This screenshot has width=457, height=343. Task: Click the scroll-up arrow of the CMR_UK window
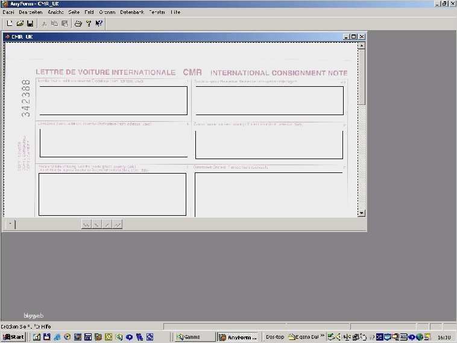pos(361,46)
